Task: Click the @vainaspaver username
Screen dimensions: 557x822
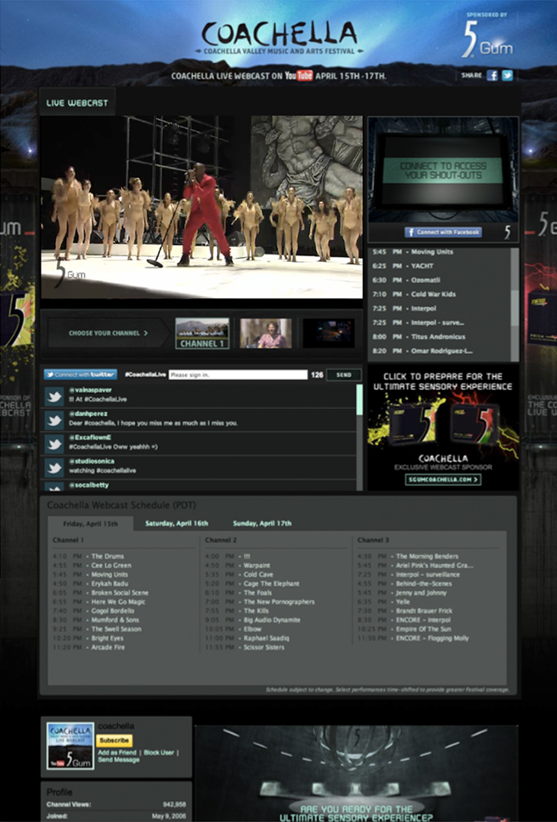Action: tap(90, 390)
